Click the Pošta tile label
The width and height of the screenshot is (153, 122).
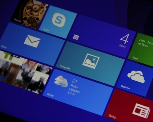pos(4,47)
